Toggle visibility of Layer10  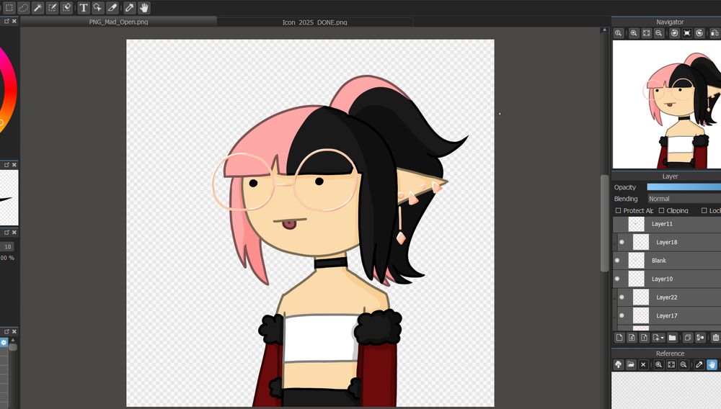[x=617, y=279]
